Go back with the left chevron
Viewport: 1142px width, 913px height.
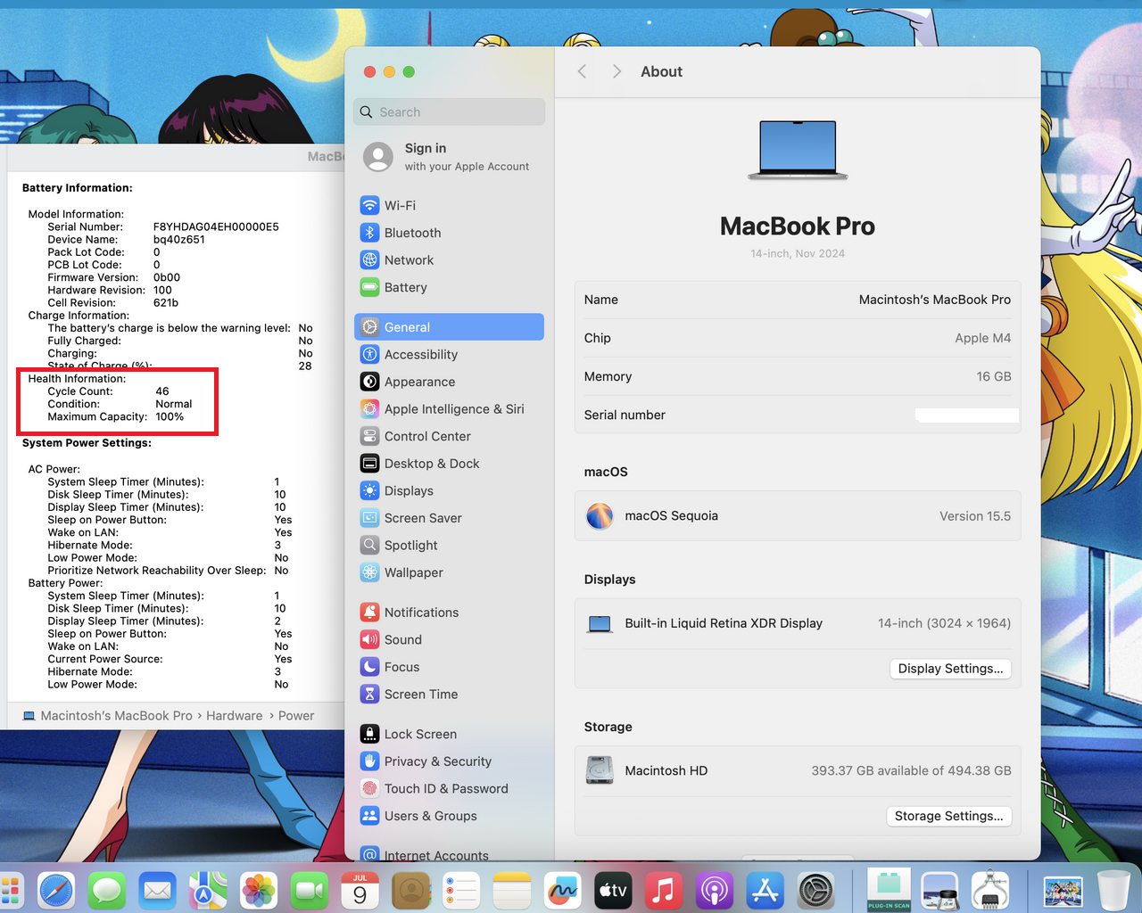582,71
